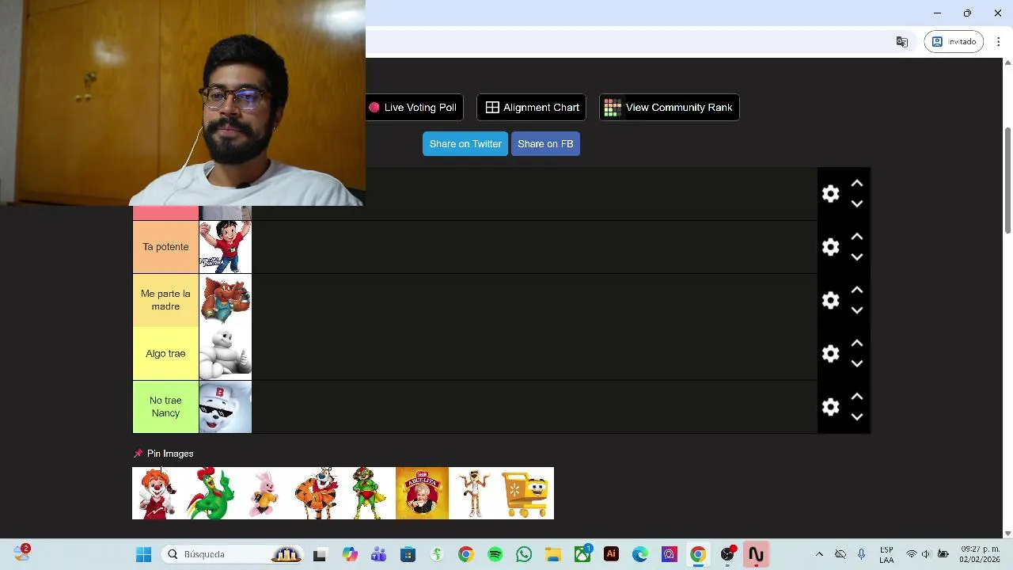Share tier list on Twitter

(x=465, y=144)
